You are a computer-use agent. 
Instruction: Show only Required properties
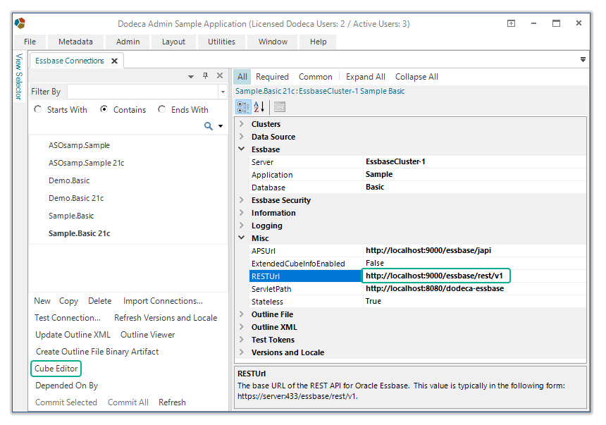272,77
